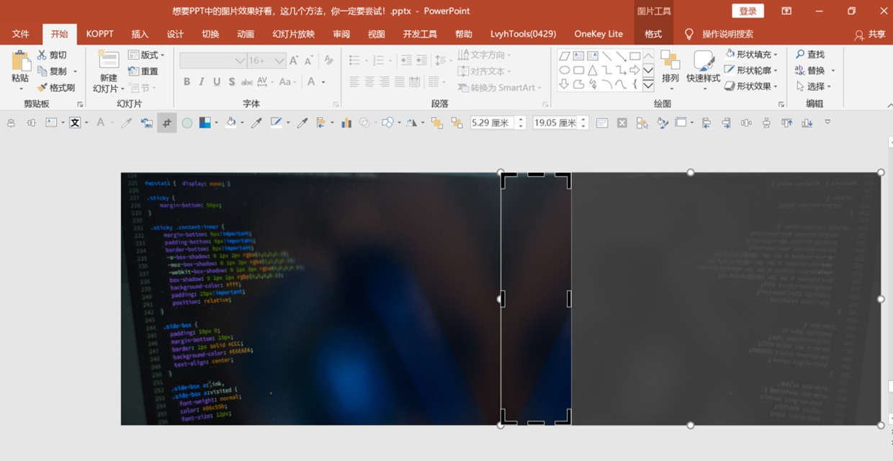
Task: Select Format Painter (格式刷)
Action: [56, 88]
